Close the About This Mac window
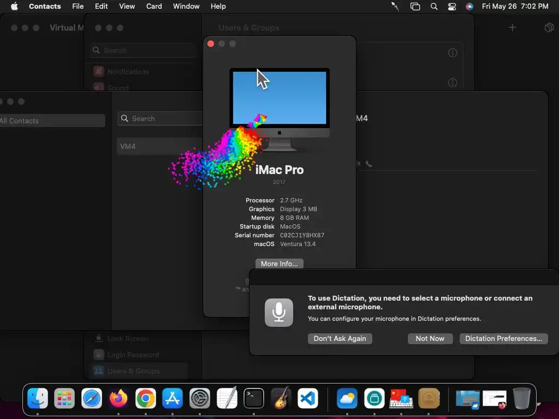559x419 pixels. [211, 44]
